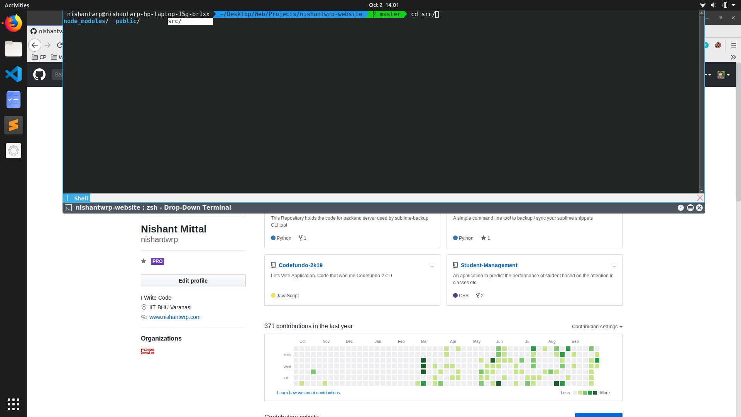Screen dimensions: 741x417
Task: Add a new shell tab plus icon
Action: (x=68, y=198)
